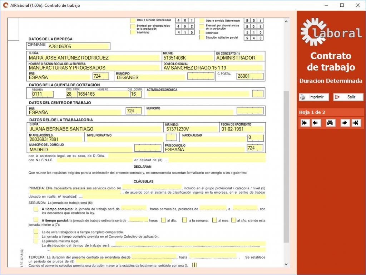This screenshot has height=275, width=366.
Task: Click the Salir exit button
Action: tap(348, 97)
